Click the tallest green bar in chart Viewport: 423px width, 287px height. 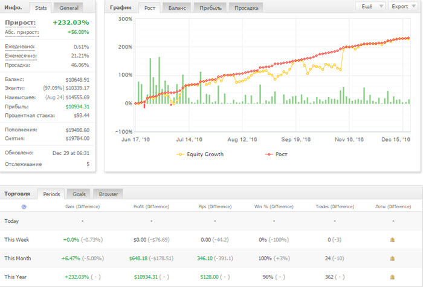(x=159, y=81)
